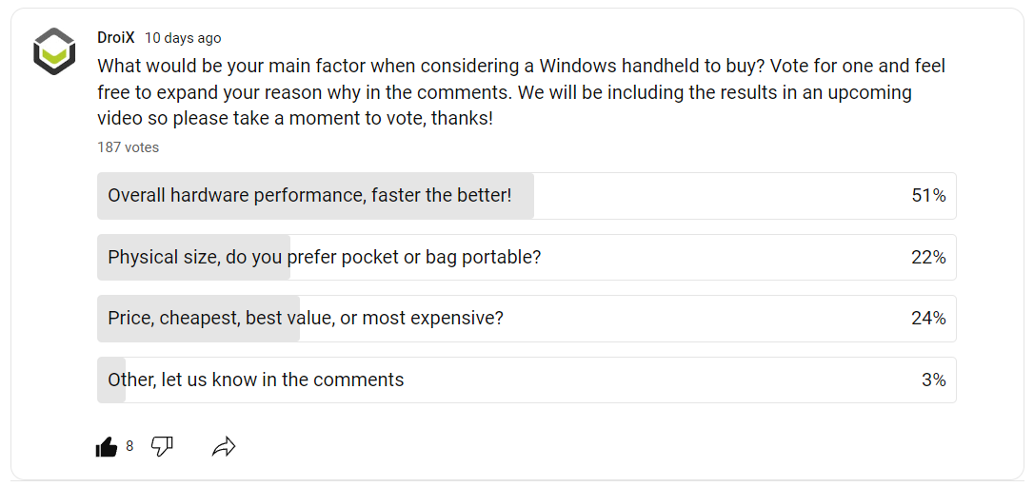
Task: Share the post using the arrow icon
Action: (224, 446)
